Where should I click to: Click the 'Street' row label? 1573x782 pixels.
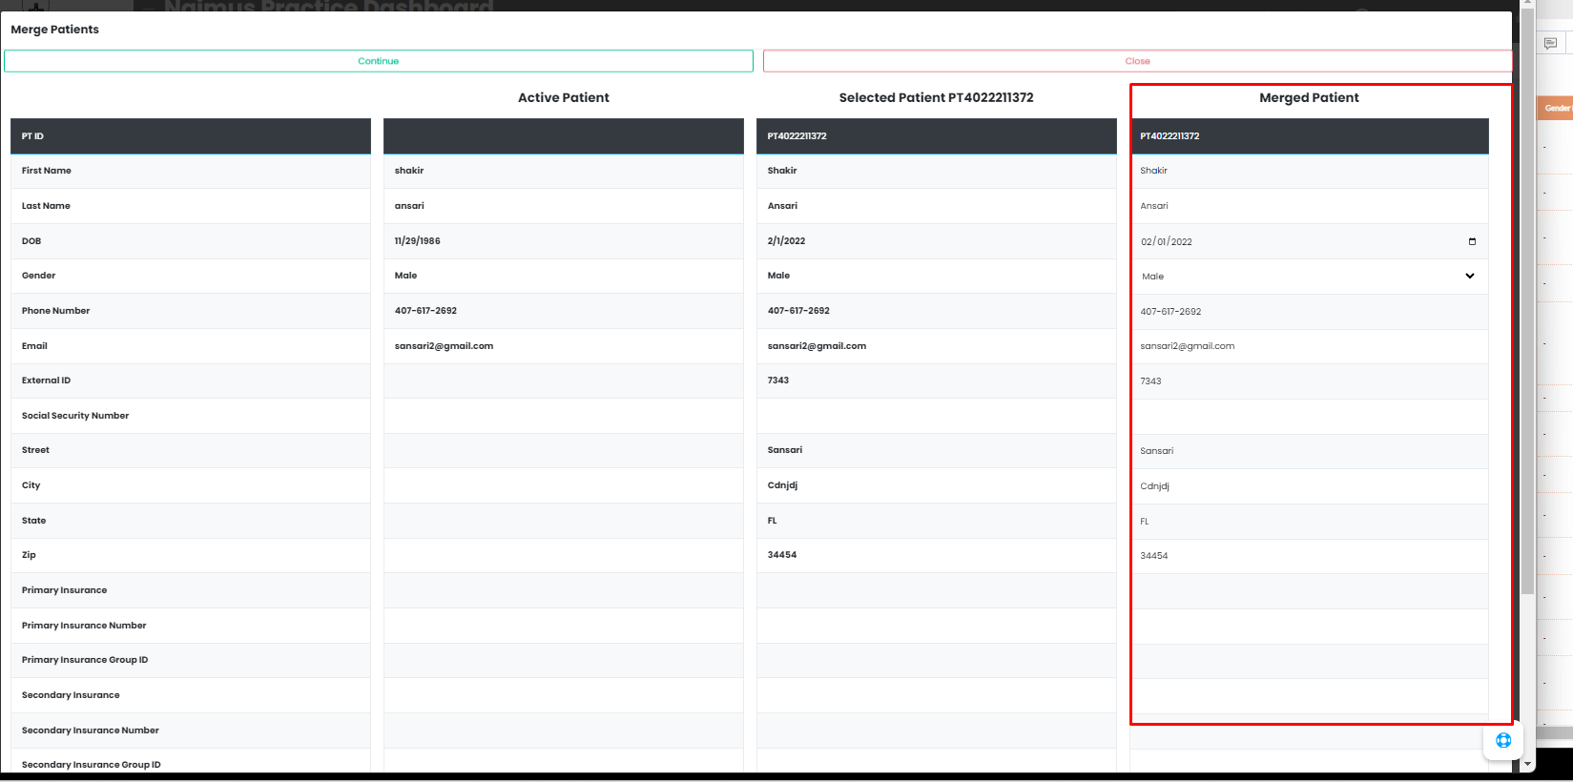click(35, 450)
